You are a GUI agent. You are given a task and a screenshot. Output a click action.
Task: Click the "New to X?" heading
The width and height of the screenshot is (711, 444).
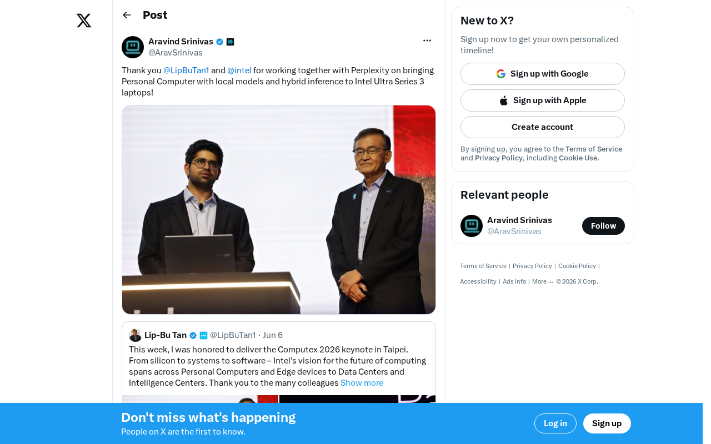click(487, 21)
